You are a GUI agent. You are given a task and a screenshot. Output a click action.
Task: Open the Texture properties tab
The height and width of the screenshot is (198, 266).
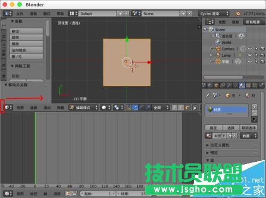pyautogui.click(x=248, y=85)
